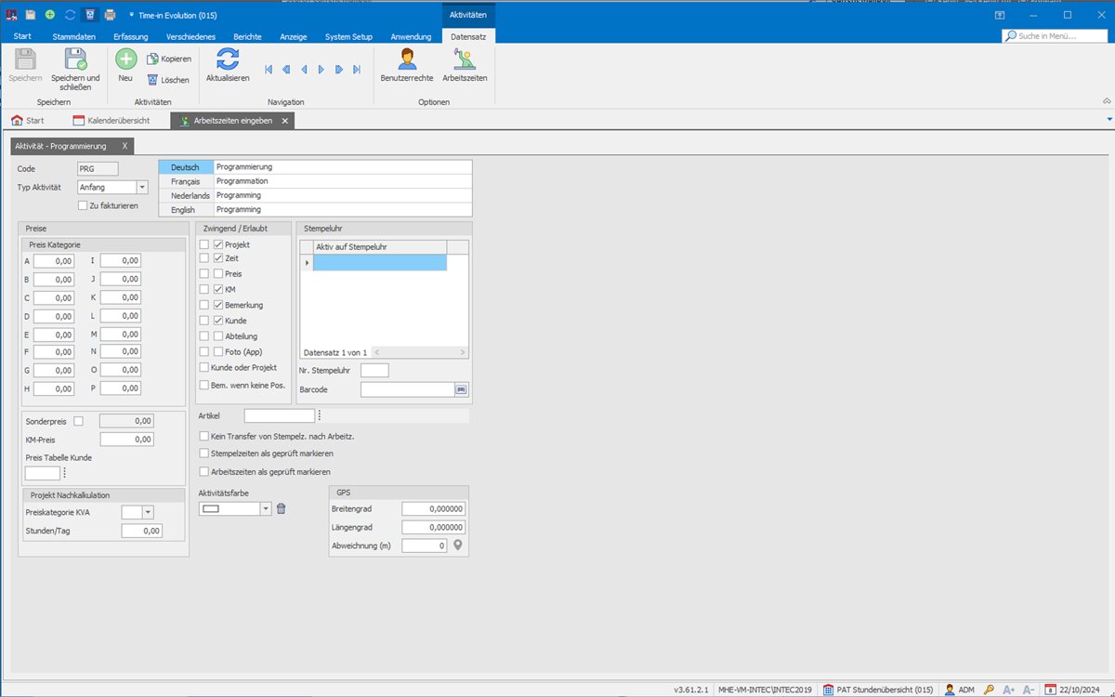
Task: Click the Kopieren icon
Action: (x=153, y=59)
